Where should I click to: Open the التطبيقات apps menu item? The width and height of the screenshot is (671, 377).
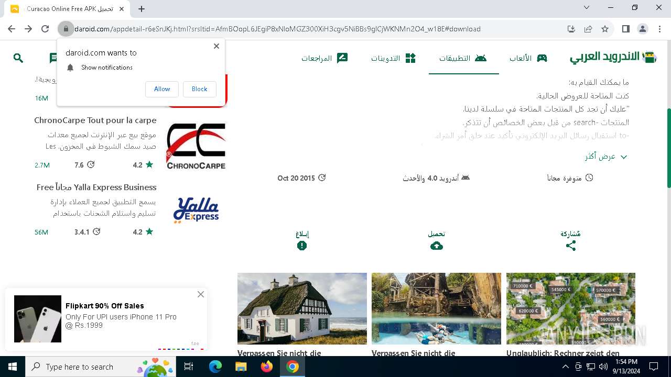463,58
